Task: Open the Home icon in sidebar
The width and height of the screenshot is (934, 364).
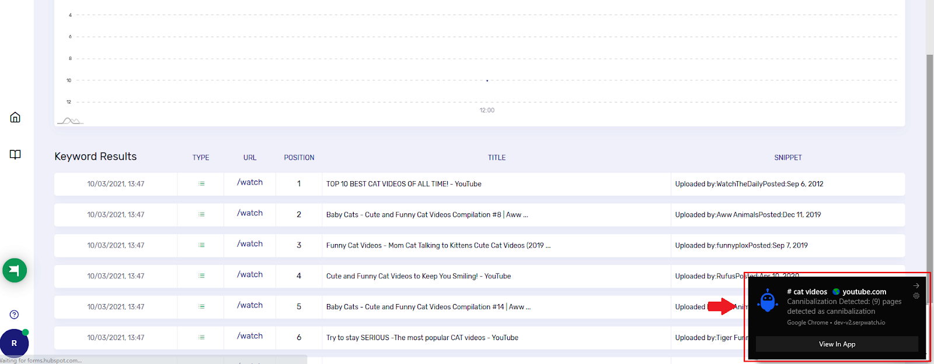Action: coord(15,117)
